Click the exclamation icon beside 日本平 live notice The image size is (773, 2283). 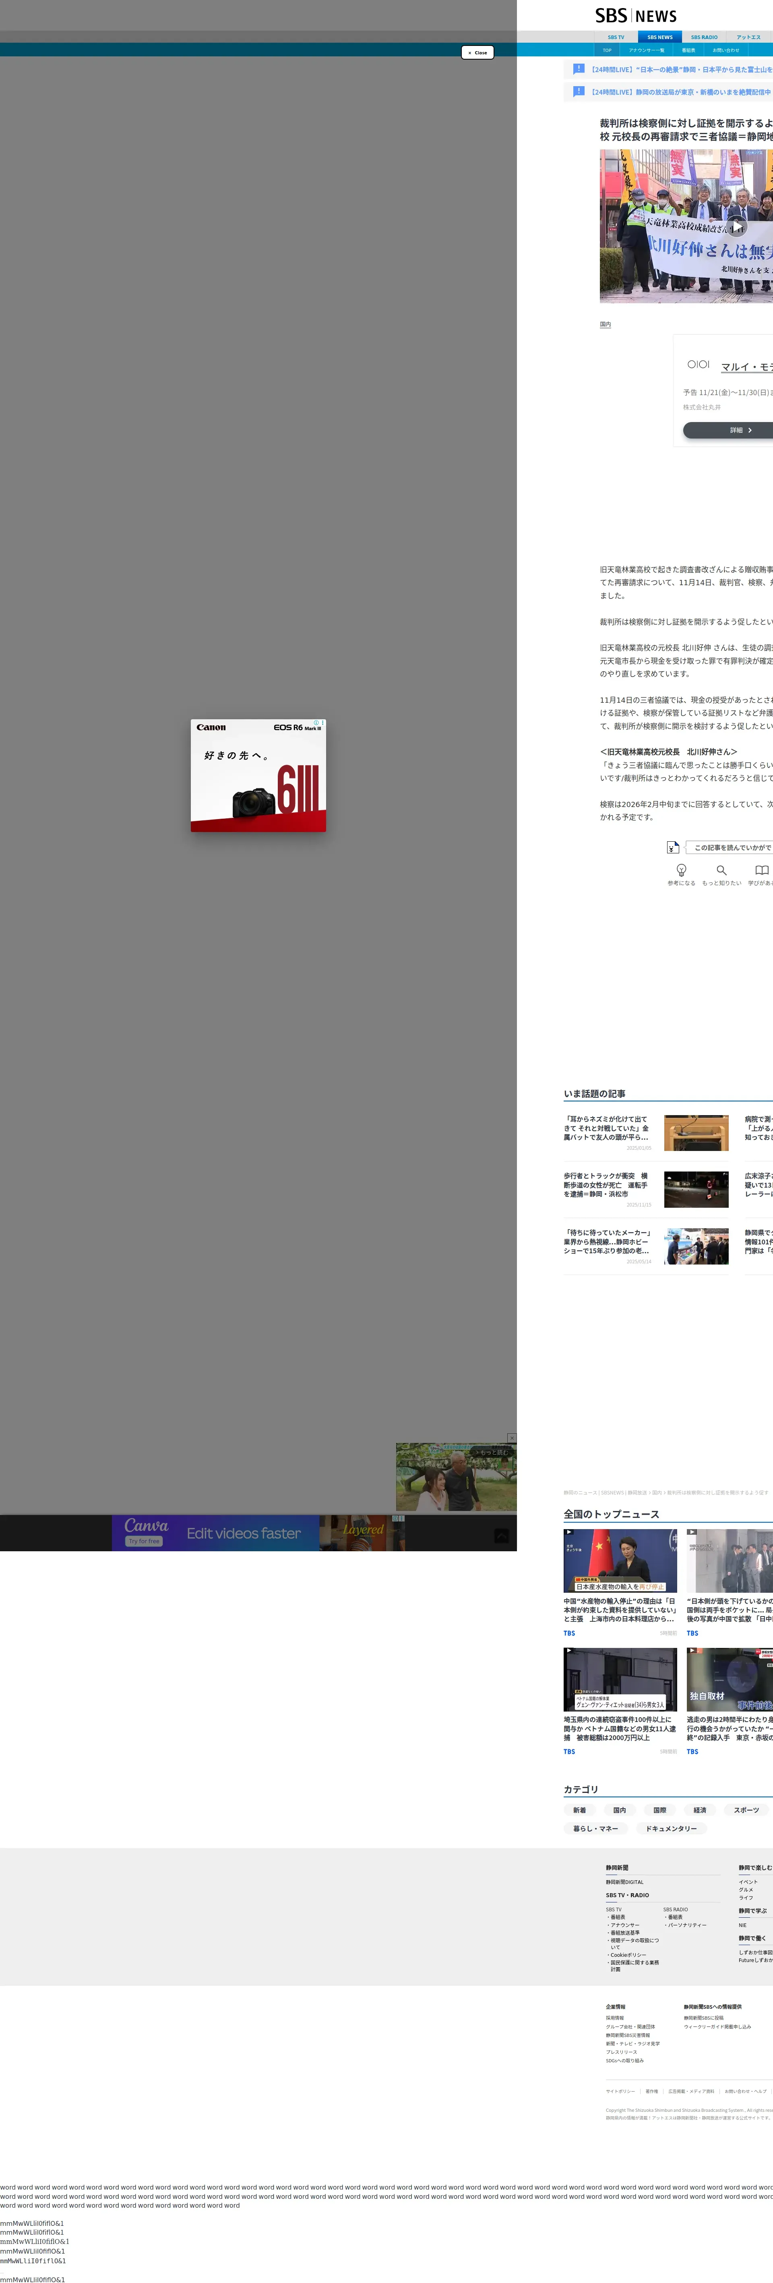(x=579, y=69)
